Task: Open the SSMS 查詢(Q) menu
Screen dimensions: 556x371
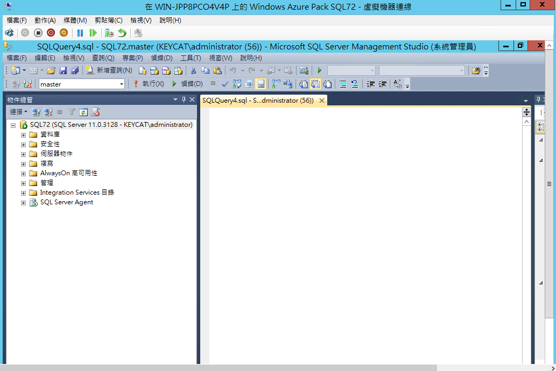Action: click(x=103, y=58)
